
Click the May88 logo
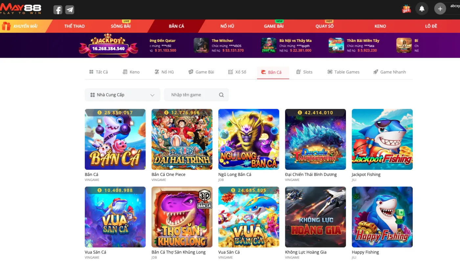[20, 8]
